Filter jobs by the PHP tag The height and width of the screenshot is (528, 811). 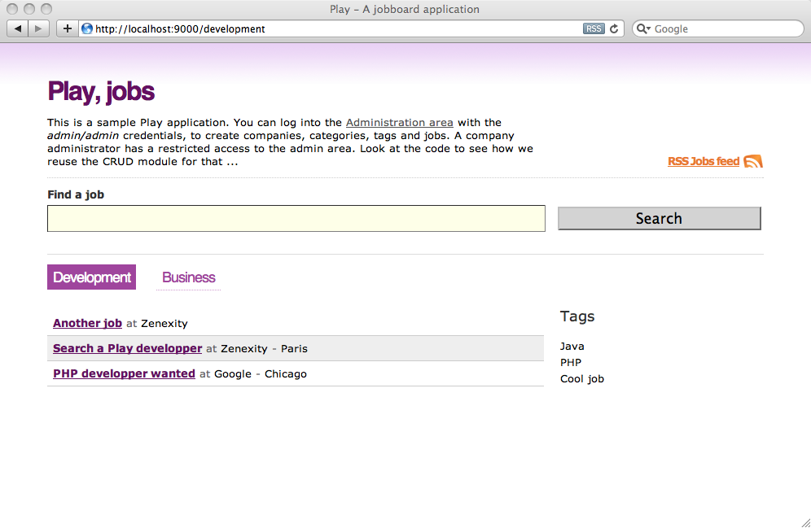pyautogui.click(x=570, y=362)
